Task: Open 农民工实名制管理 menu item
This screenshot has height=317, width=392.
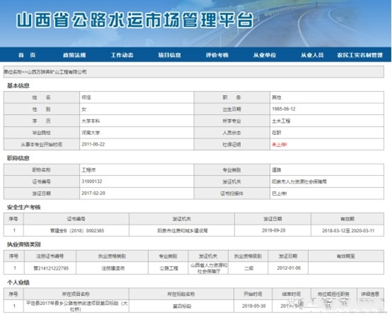Action: click(360, 55)
